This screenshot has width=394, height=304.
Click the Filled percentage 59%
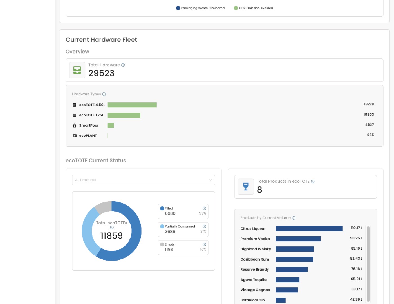click(x=203, y=213)
